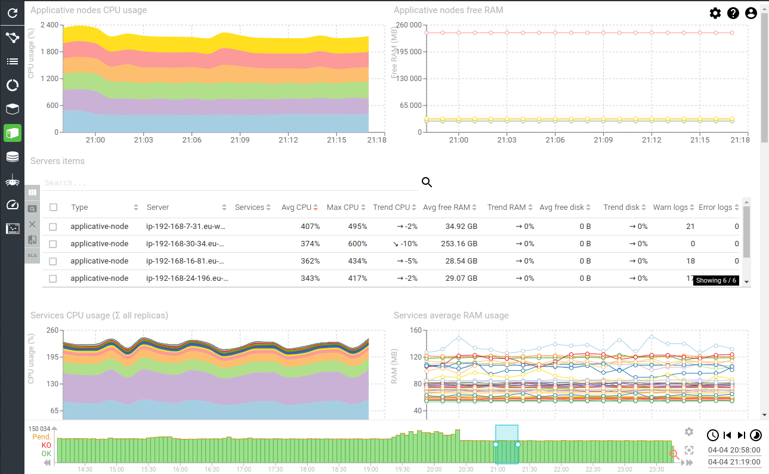Click the Applicative nodes free RAM chart title

(x=449, y=10)
